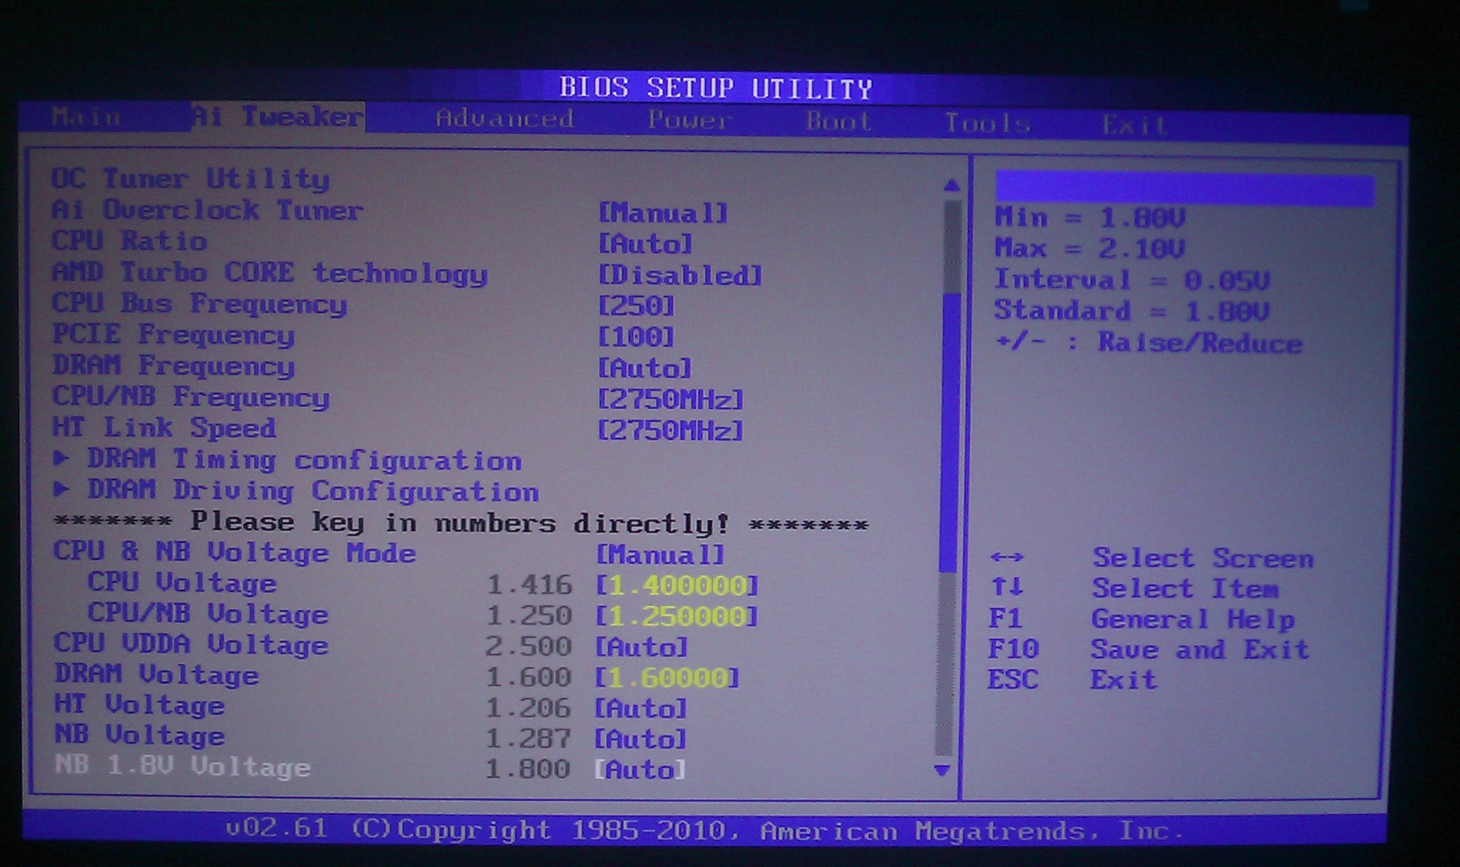Click the scroll down arrow icon
Viewport: 1460px width, 867px height.
(x=942, y=771)
